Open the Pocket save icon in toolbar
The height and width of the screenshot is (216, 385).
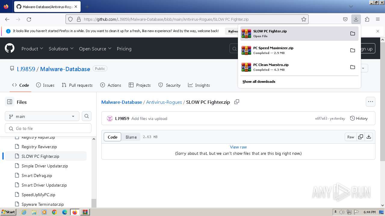tap(345, 19)
